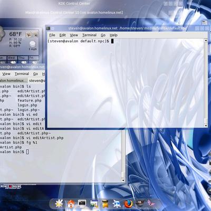The height and width of the screenshot is (211, 211).
Task: Click the front terminal window title icon
Action: click(x=48, y=28)
